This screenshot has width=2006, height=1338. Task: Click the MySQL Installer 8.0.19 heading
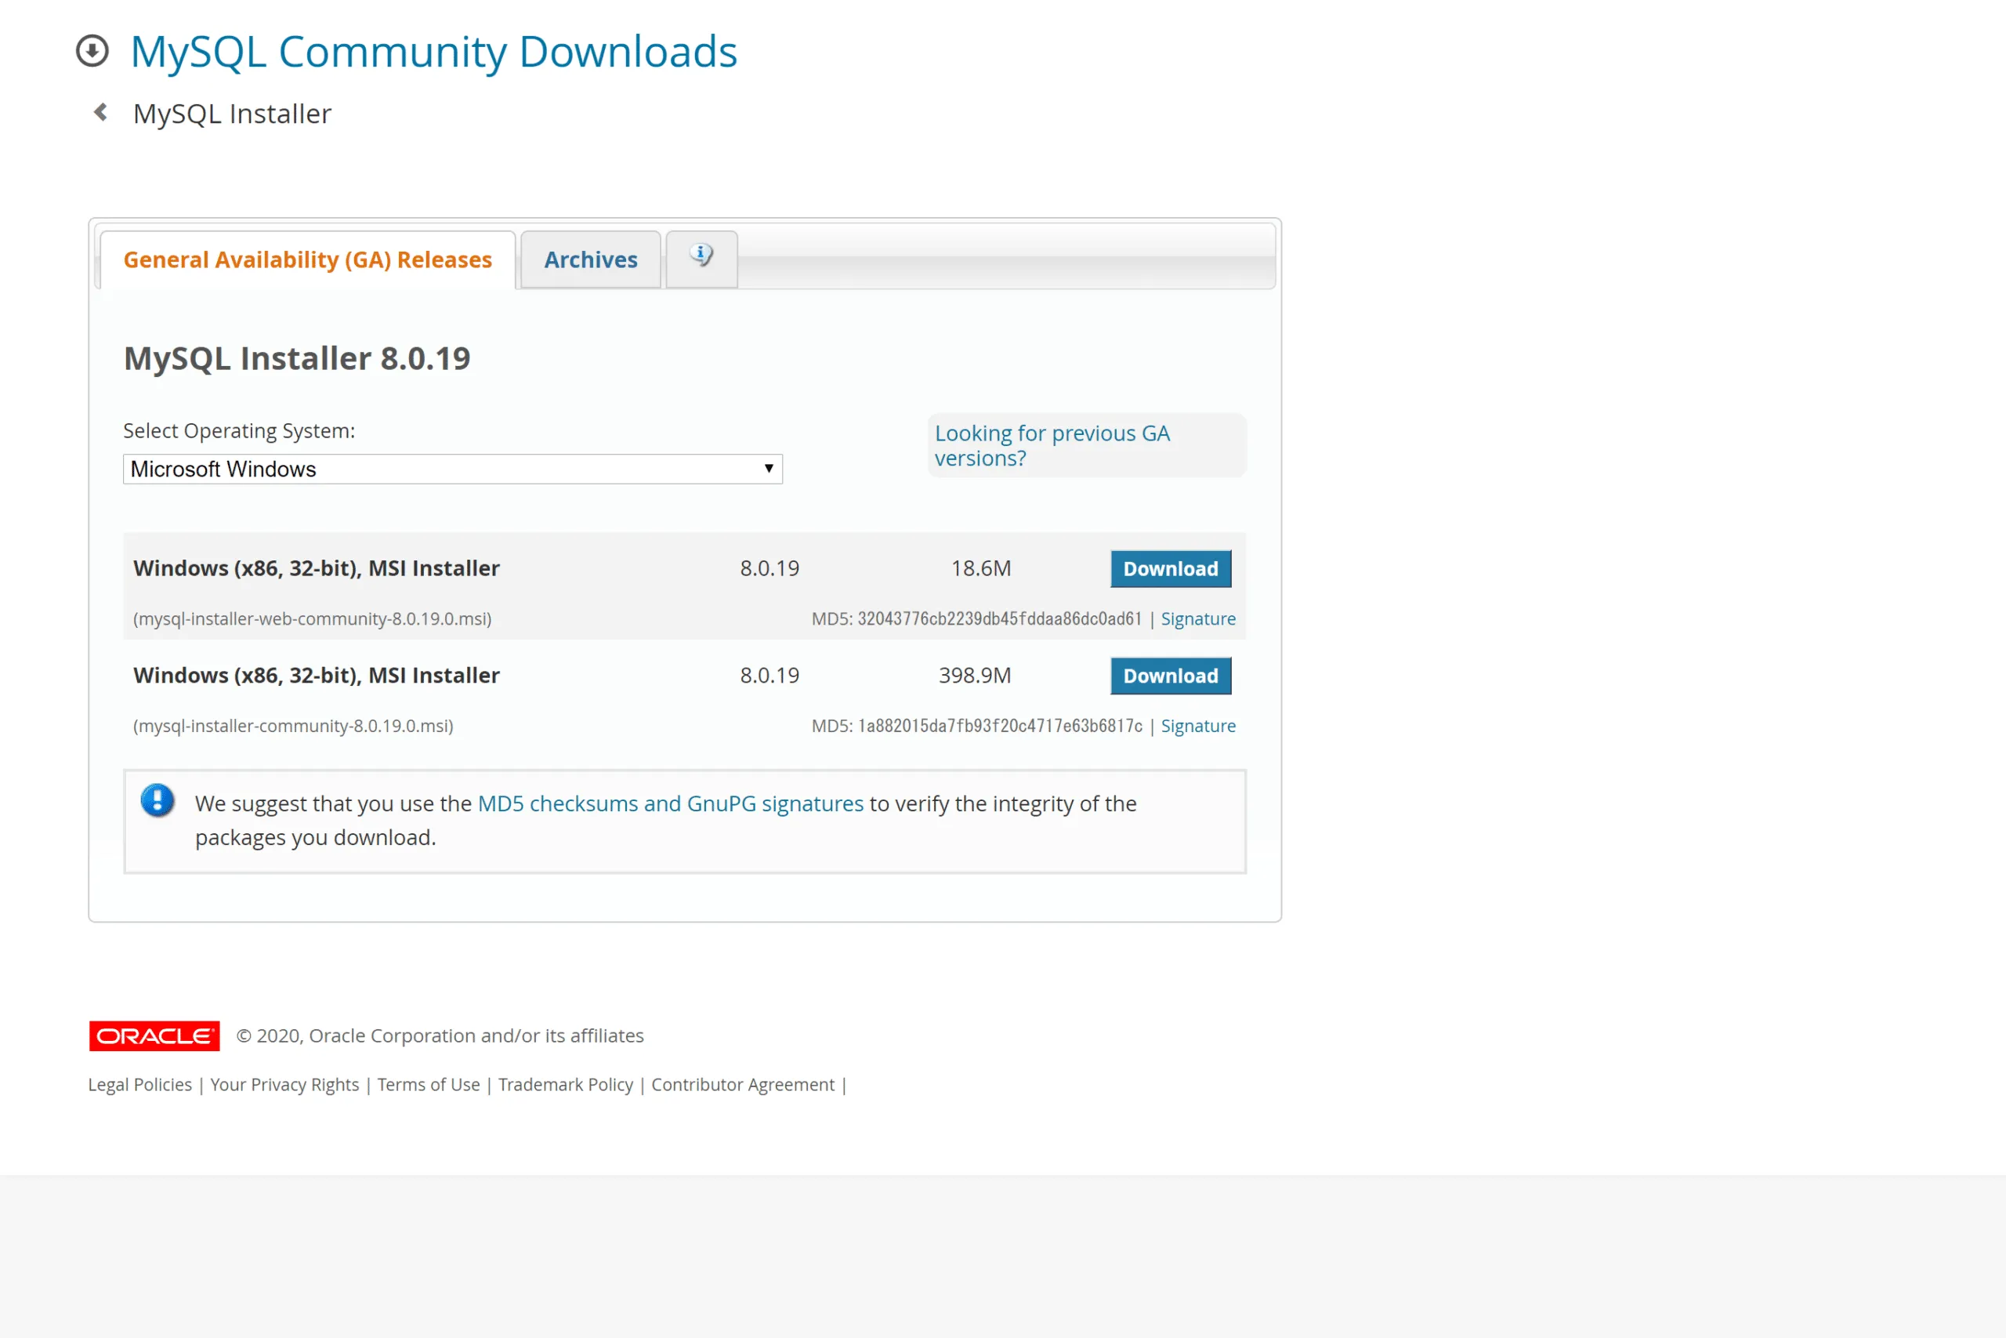[297, 358]
